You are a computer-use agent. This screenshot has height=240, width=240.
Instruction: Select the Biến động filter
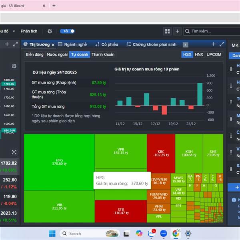coord(34,54)
